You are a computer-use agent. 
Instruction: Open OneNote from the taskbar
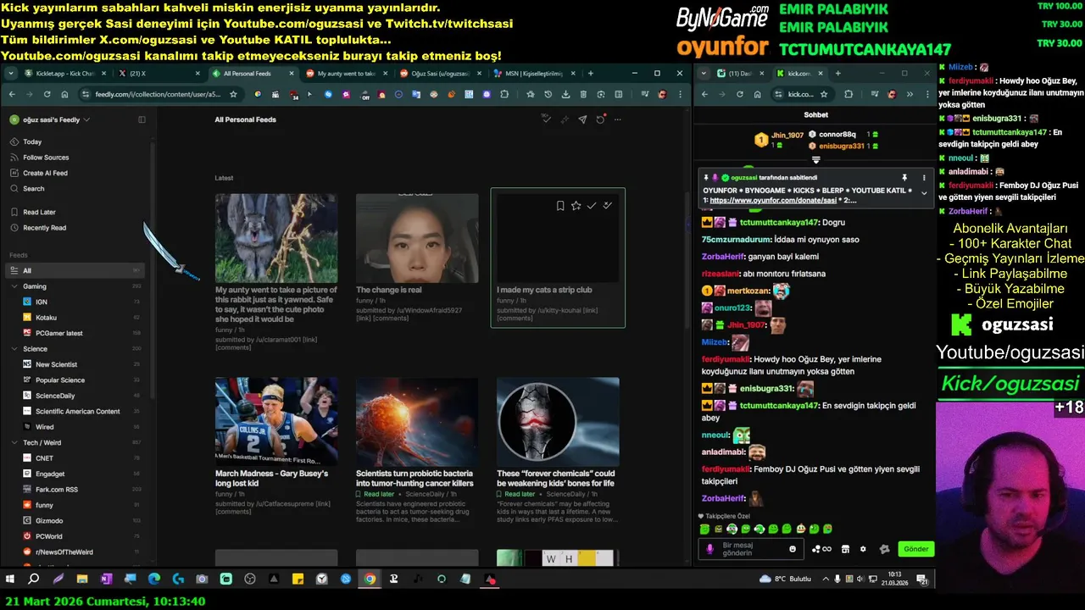click(106, 579)
